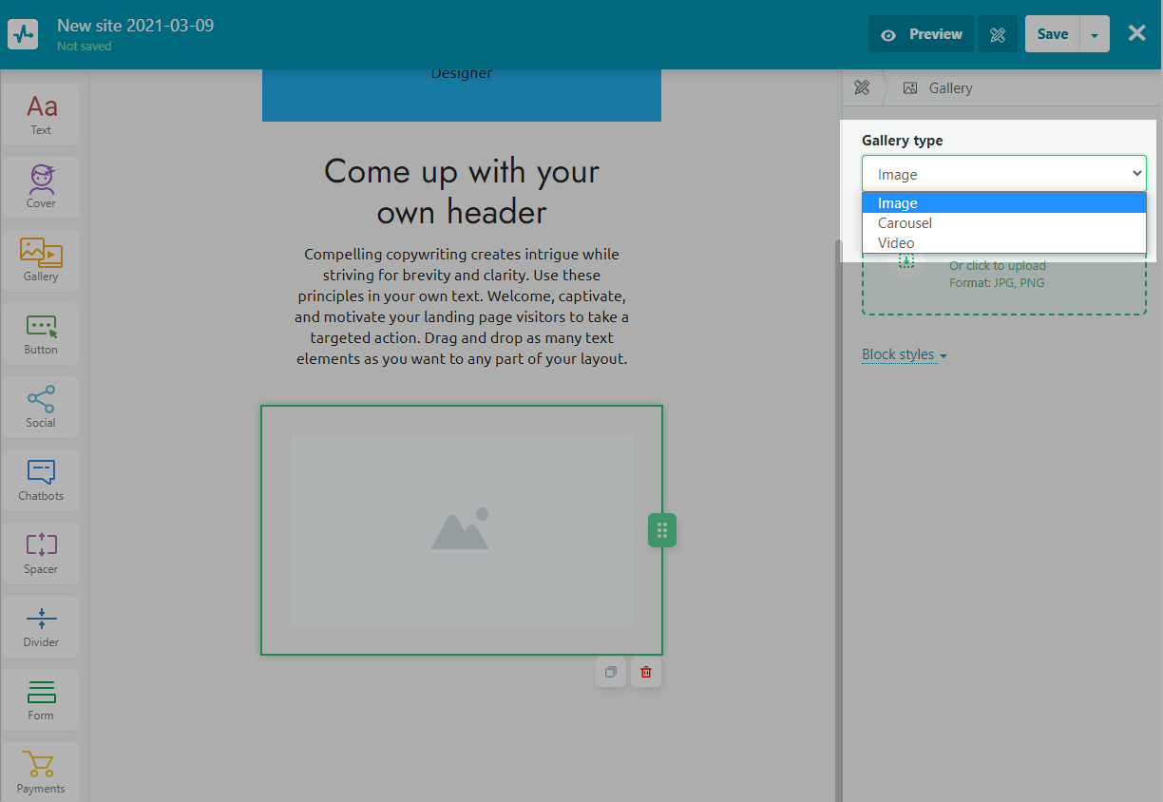Screen dimensions: 1163x802
Task: Click the red delete block icon
Action: [x=646, y=672]
